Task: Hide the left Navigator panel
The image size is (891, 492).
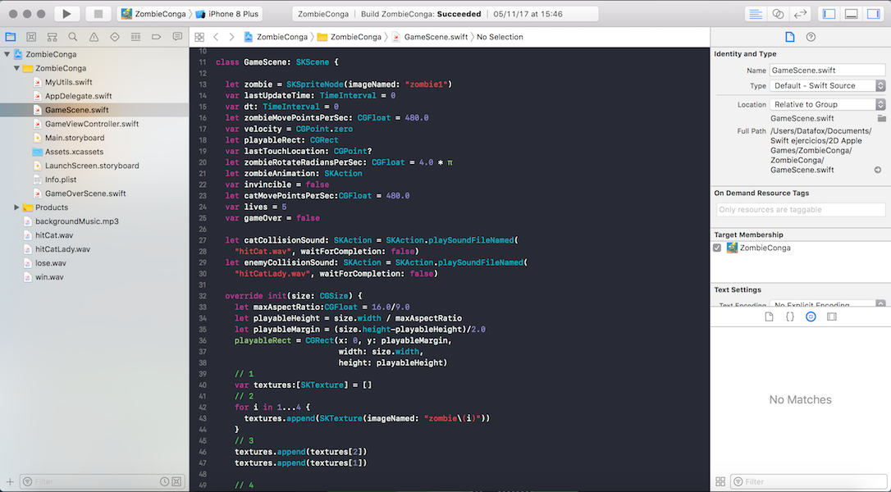Action: 829,14
